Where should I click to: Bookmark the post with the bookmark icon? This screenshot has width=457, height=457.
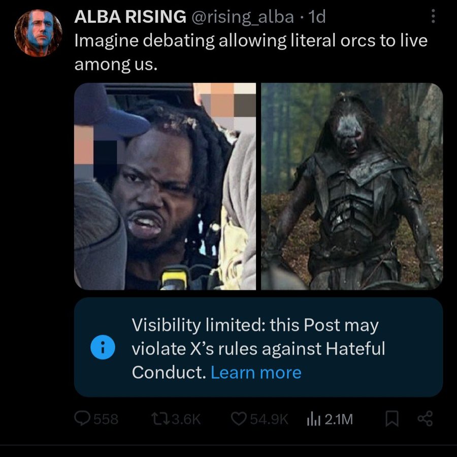click(x=391, y=418)
